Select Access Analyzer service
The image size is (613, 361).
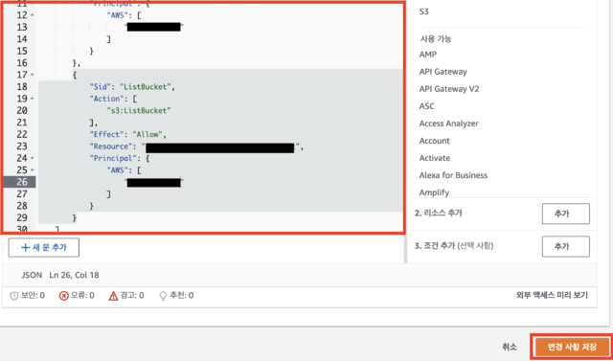(x=449, y=124)
